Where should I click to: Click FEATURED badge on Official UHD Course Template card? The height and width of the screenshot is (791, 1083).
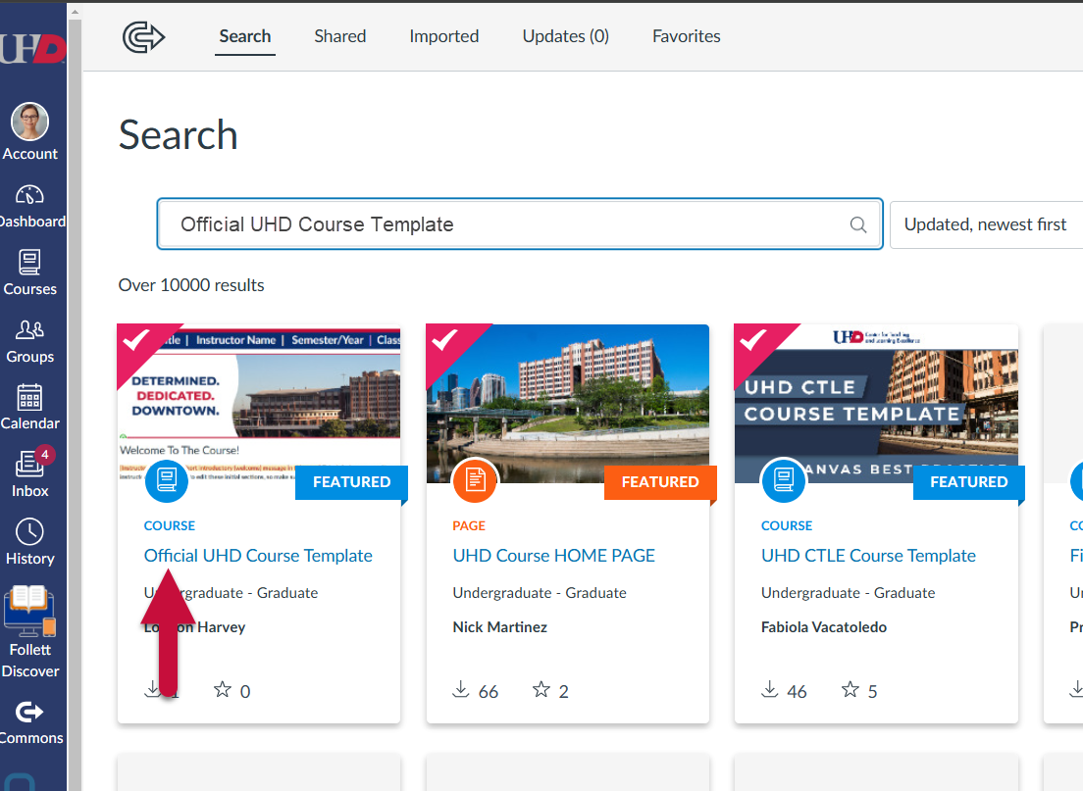351,482
